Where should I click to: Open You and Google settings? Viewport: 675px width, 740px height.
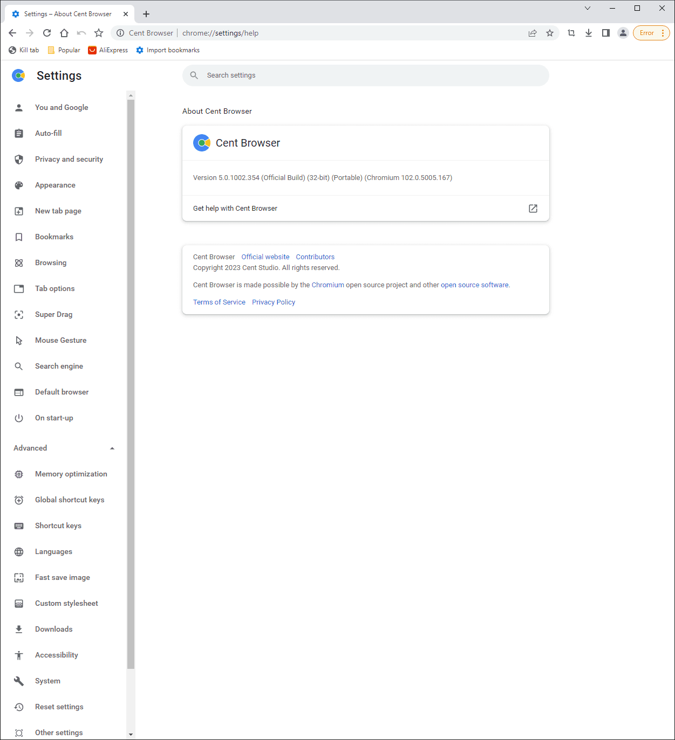coord(62,107)
